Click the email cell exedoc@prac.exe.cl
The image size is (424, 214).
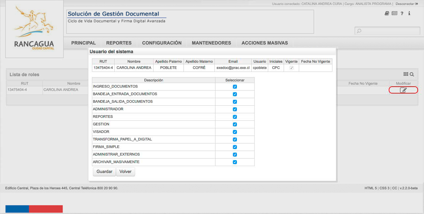[233, 68]
